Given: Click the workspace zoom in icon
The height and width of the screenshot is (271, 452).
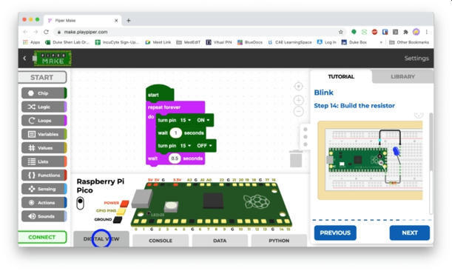Looking at the screenshot, I should (x=299, y=100).
